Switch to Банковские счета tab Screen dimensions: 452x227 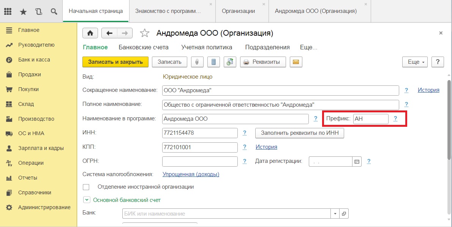[144, 47]
